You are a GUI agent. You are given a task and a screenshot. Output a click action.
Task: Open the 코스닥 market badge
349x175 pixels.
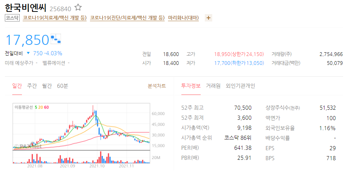(x=12, y=18)
